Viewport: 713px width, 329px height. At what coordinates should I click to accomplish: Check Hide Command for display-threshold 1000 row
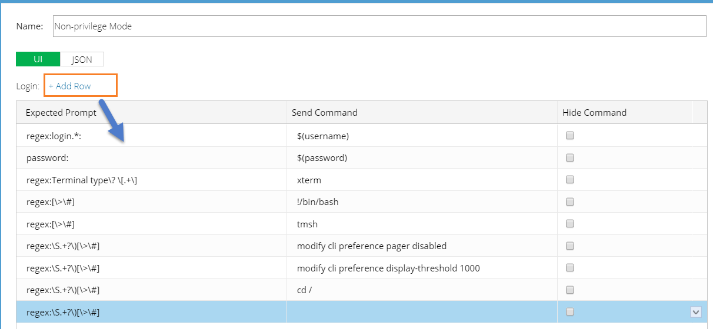click(x=569, y=268)
